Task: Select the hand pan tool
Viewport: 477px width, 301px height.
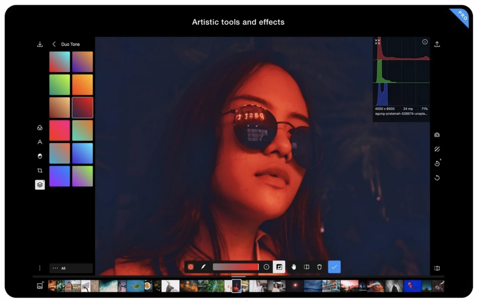Action: pos(293,267)
